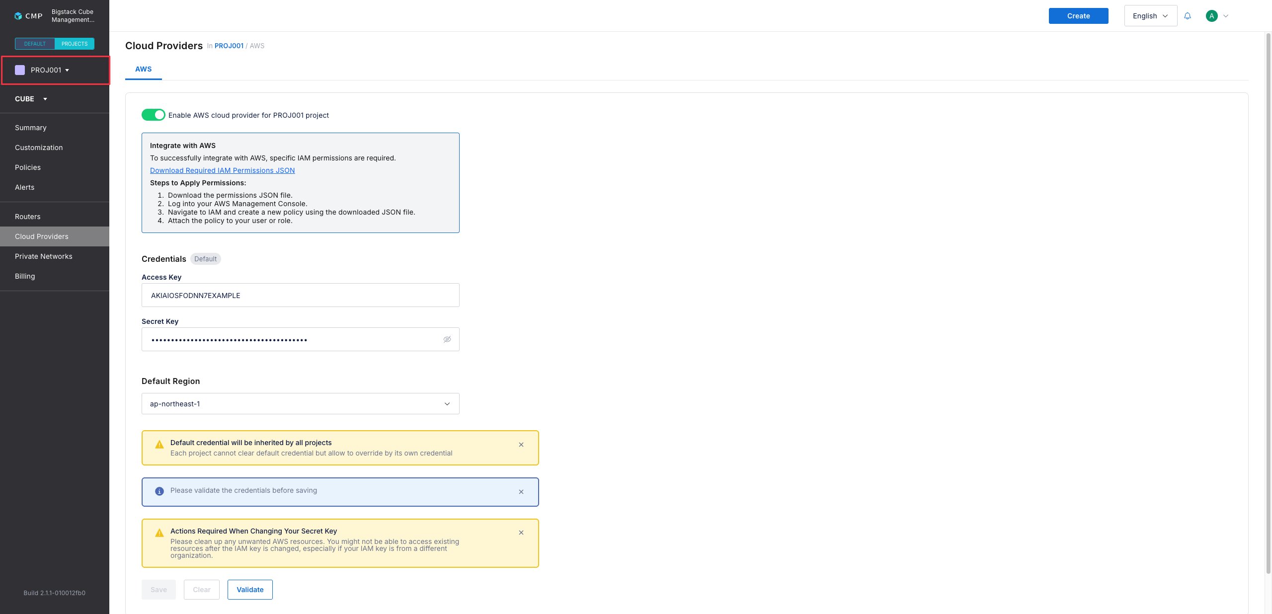The width and height of the screenshot is (1272, 614).
Task: Click the page vertical scrollbar
Action: point(1268,303)
